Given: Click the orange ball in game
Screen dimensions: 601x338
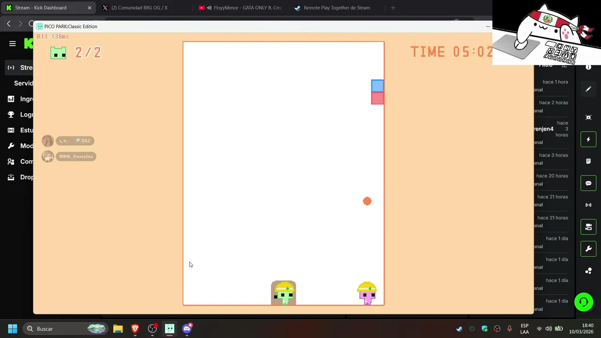Looking at the screenshot, I should (367, 201).
